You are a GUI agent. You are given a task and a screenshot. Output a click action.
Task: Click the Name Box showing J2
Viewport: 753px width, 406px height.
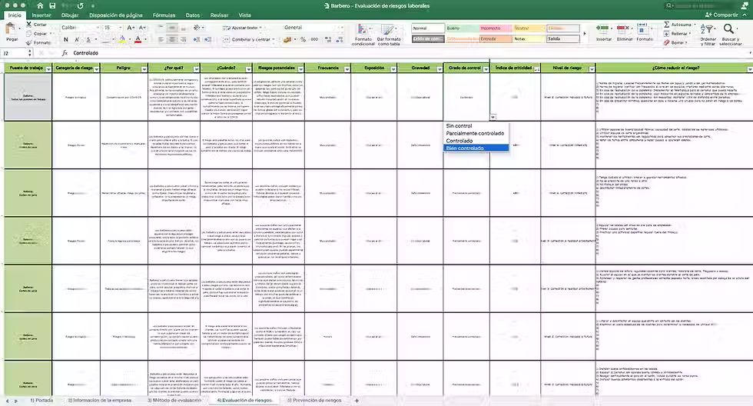[x=15, y=53]
